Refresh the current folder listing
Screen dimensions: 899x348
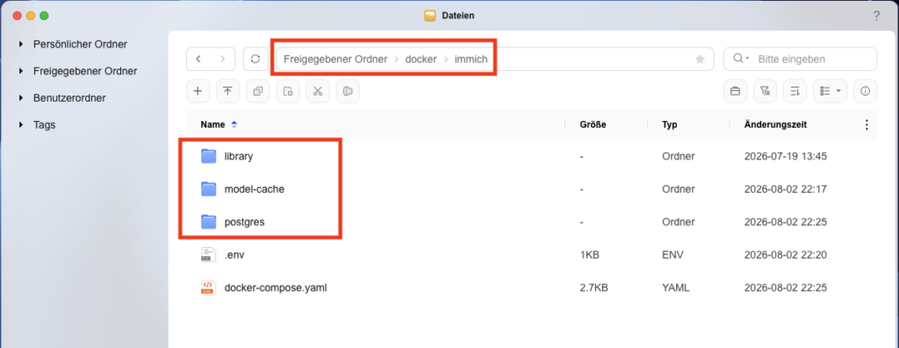[255, 59]
